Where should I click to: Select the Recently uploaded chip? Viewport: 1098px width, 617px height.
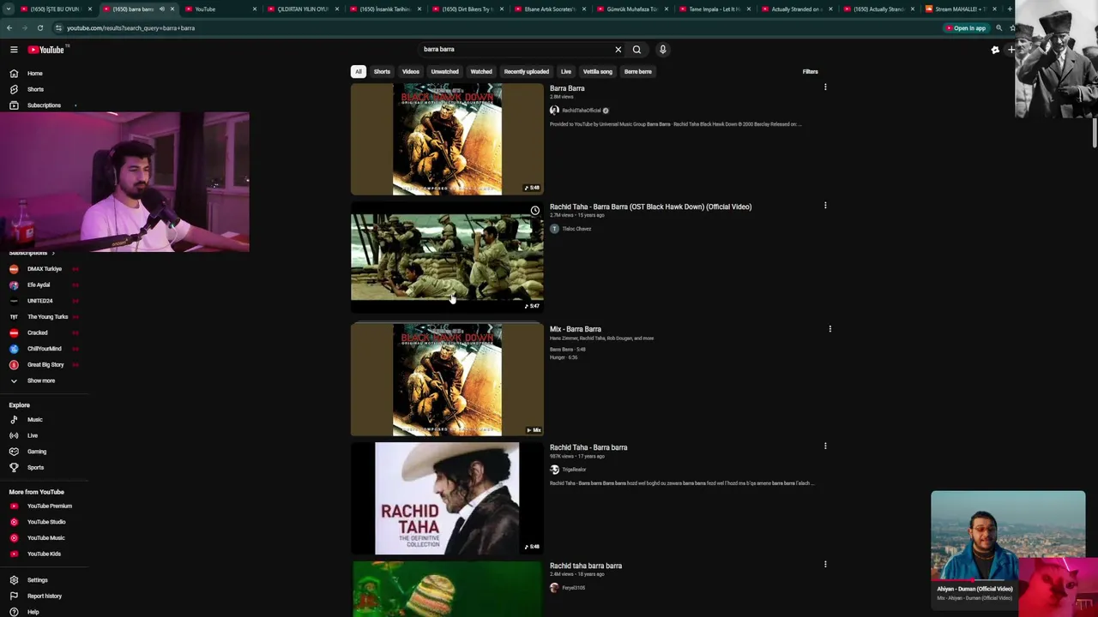coord(526,72)
